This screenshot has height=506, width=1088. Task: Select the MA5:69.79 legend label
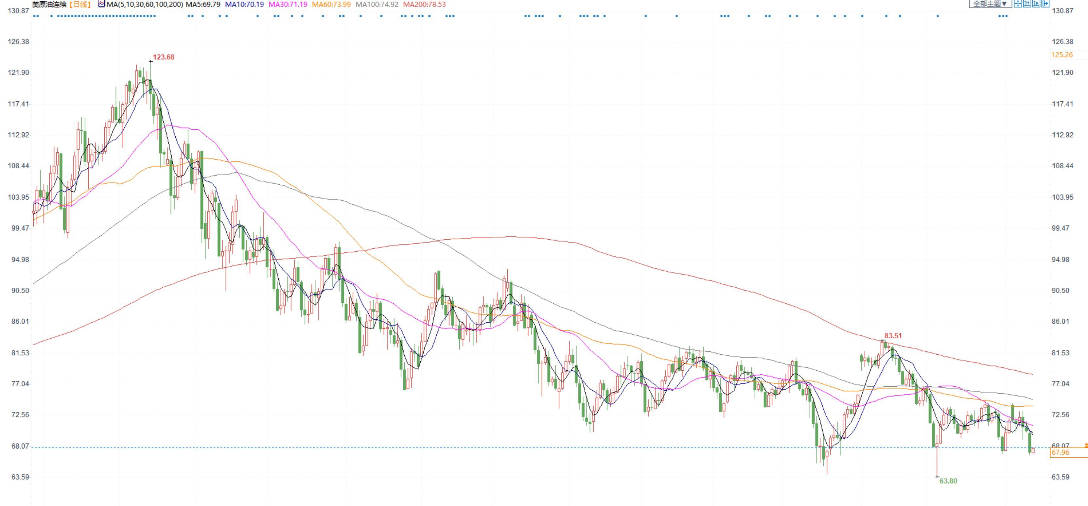[x=203, y=4]
